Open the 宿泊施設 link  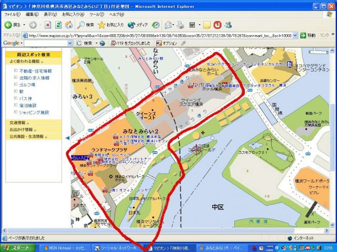pos(28,106)
